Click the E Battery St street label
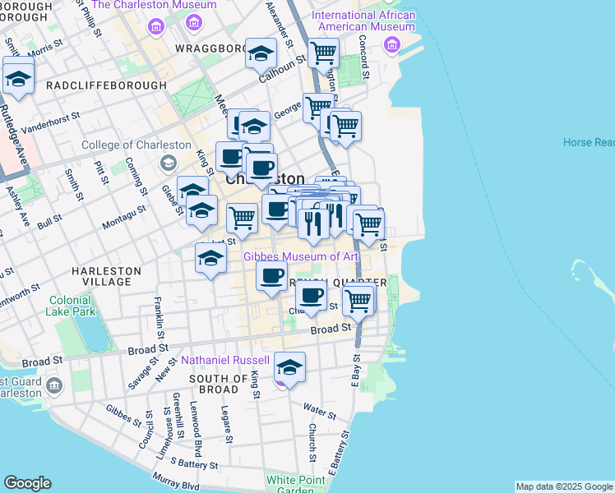 pyautogui.click(x=339, y=454)
